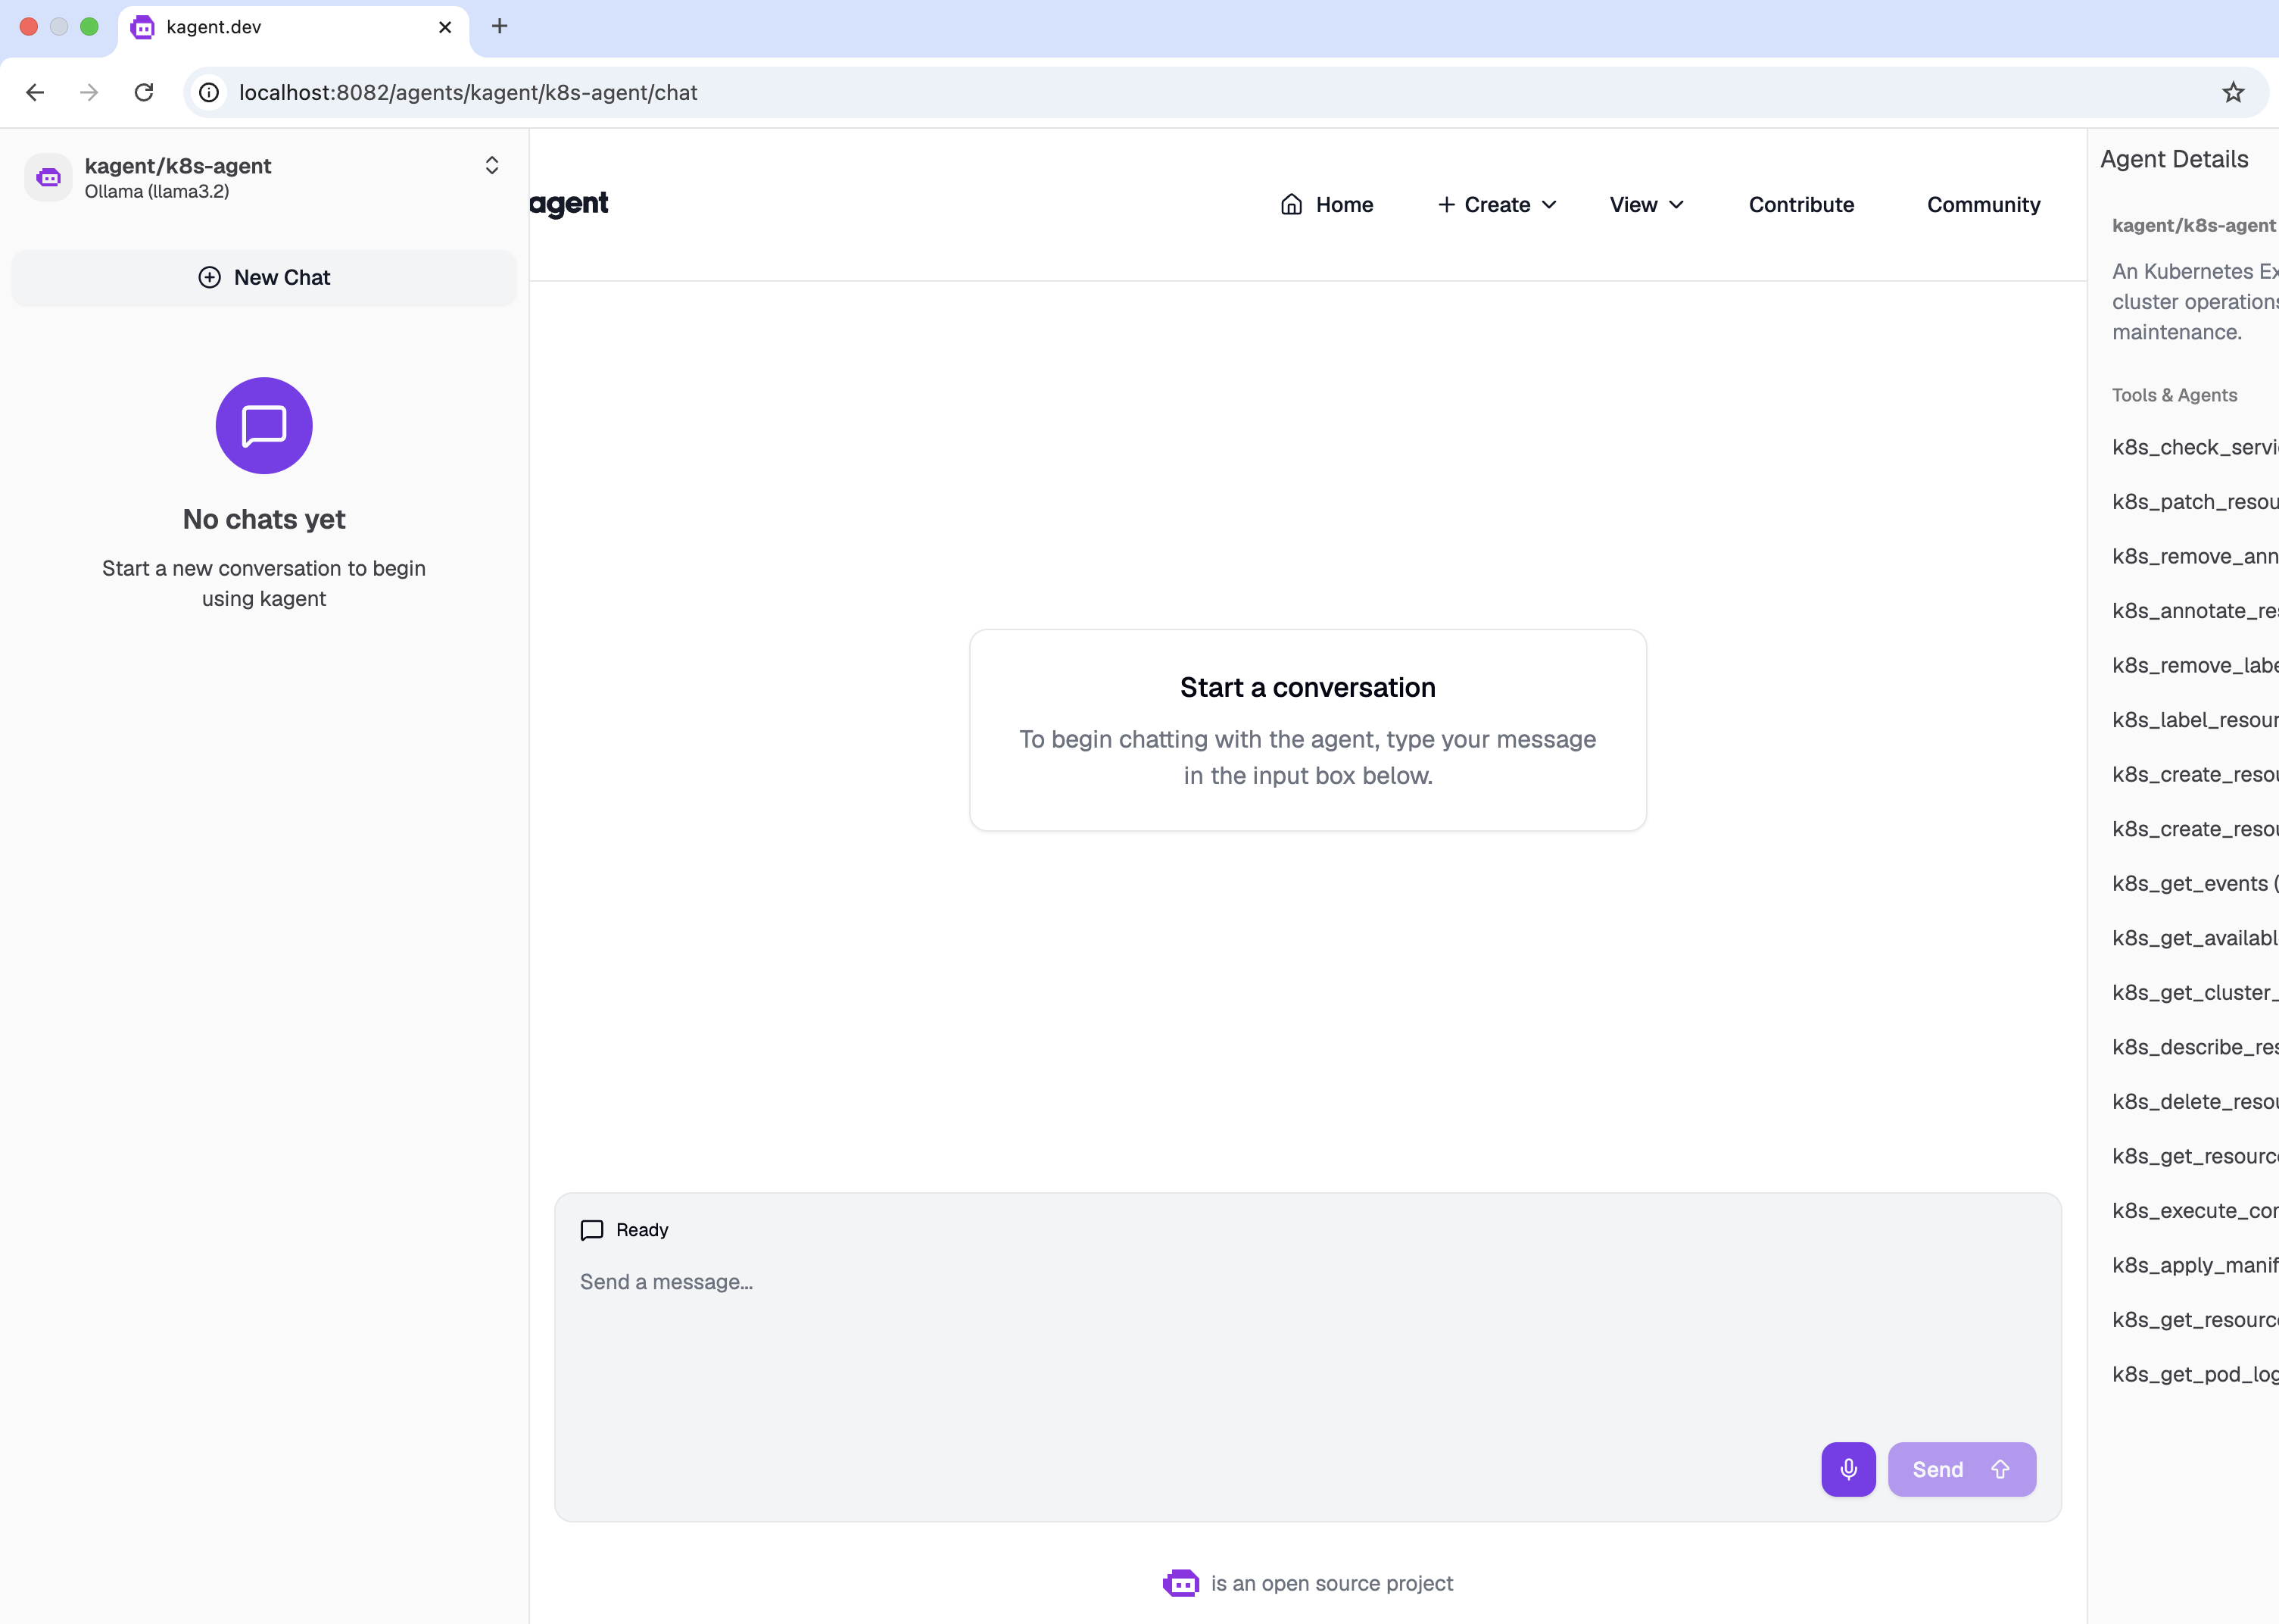Click the 'No chats yet' heading
Viewport: 2279px width, 1624px height.
click(264, 519)
